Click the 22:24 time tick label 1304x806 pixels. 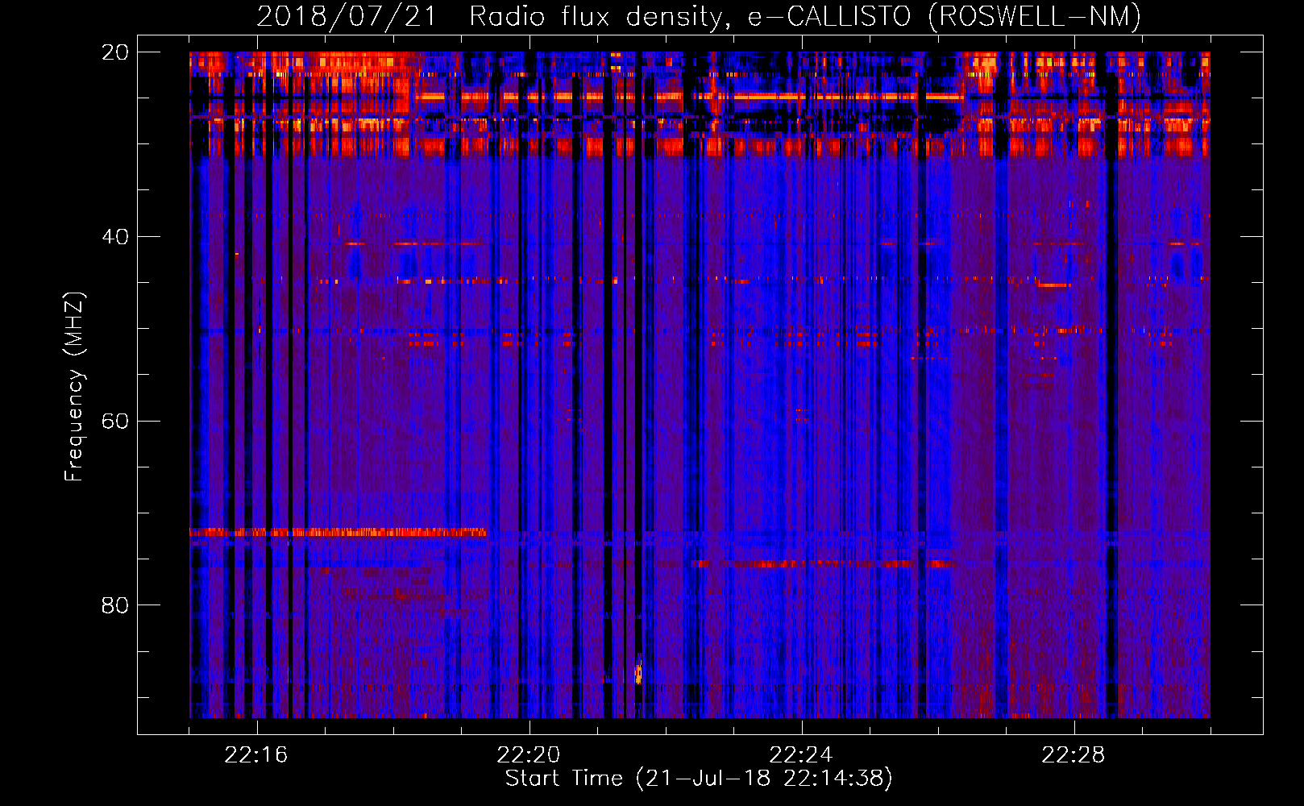tap(801, 755)
